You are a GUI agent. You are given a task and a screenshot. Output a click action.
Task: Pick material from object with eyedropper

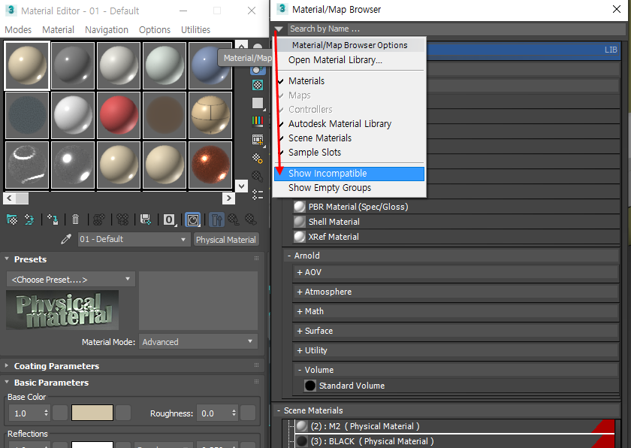click(x=66, y=240)
